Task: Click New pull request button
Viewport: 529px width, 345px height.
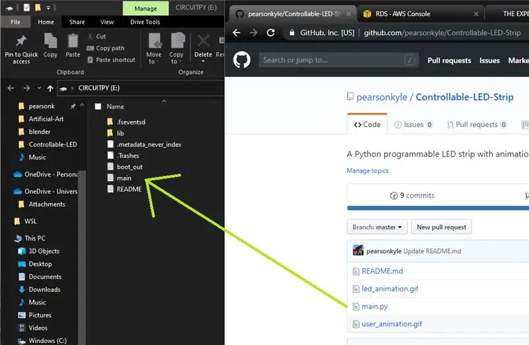Action: point(441,227)
